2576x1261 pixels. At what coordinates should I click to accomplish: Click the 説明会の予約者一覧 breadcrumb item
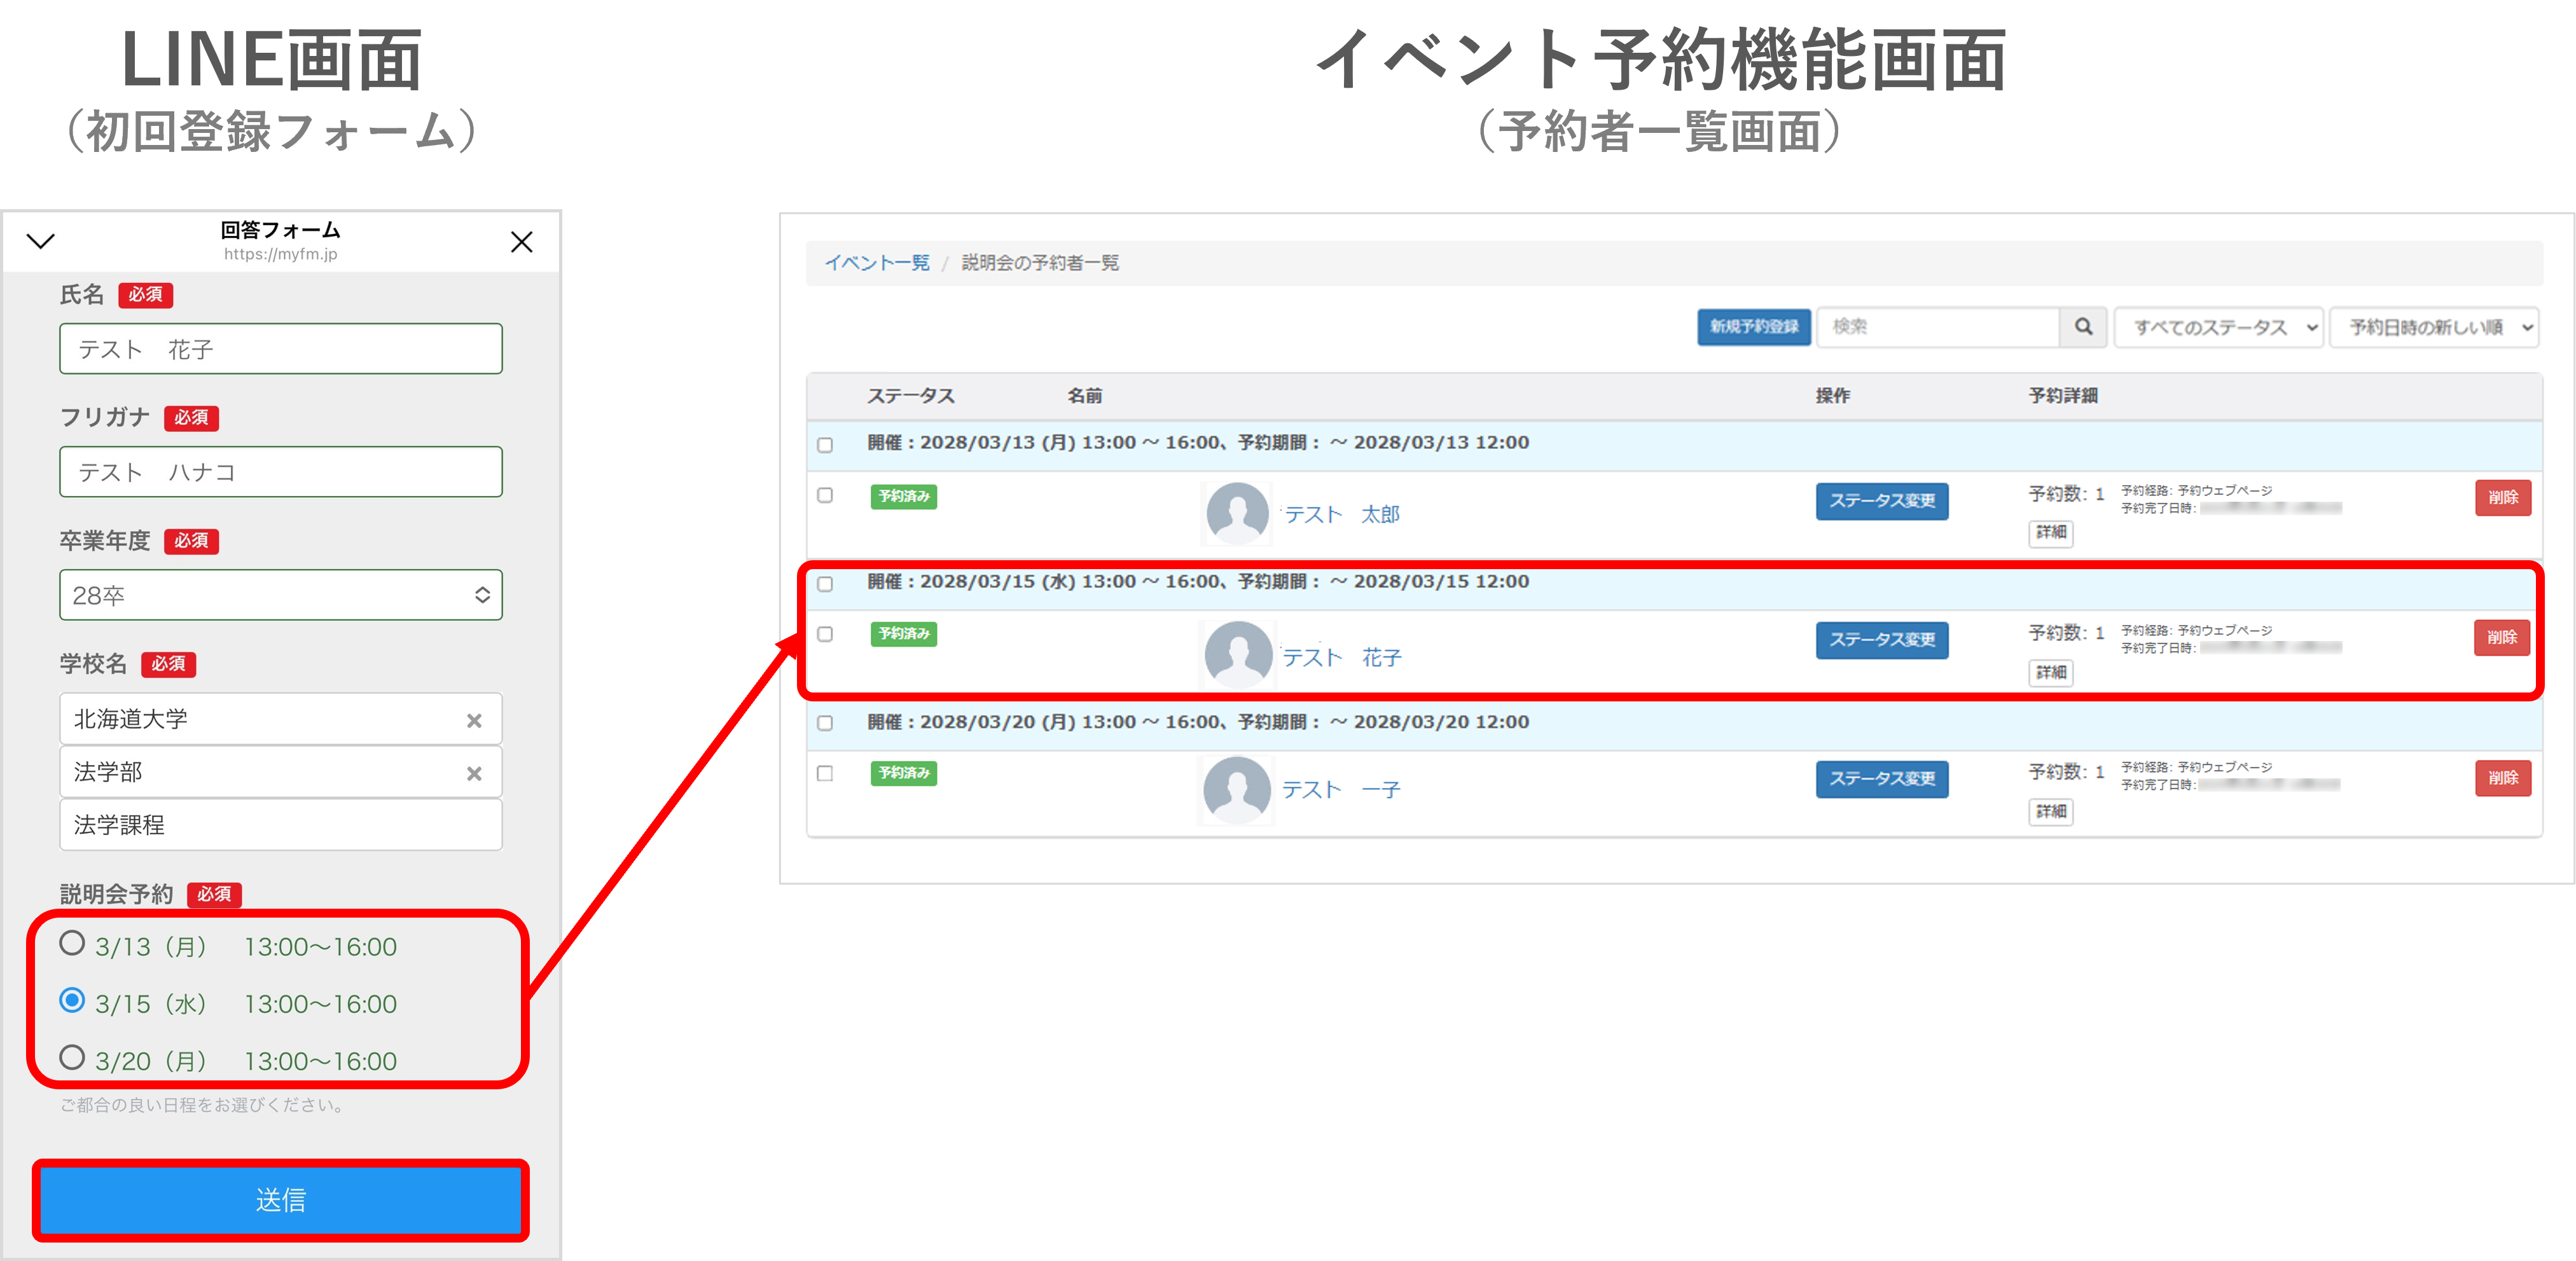pos(1040,262)
